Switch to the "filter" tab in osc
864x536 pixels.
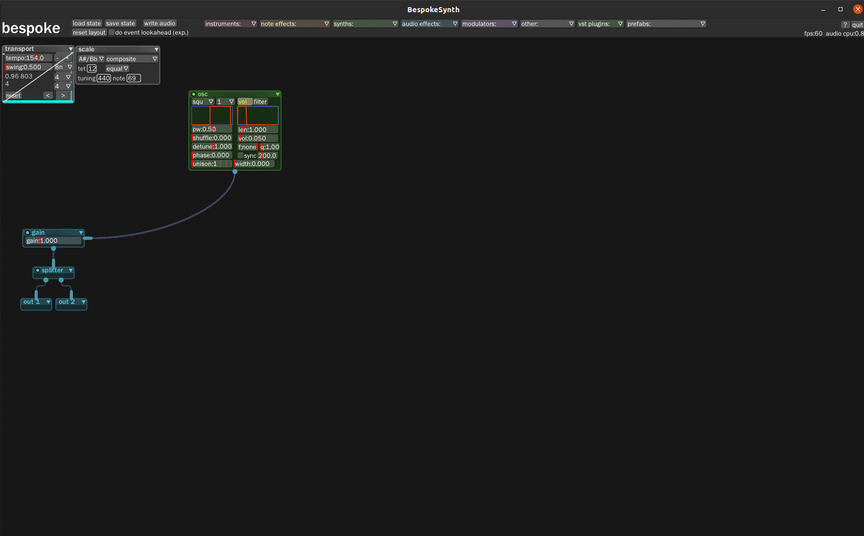tap(260, 101)
